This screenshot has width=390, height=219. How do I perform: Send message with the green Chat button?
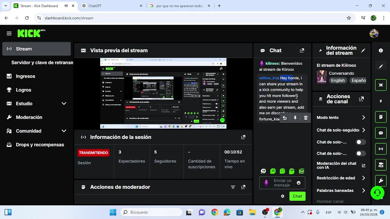(297, 196)
